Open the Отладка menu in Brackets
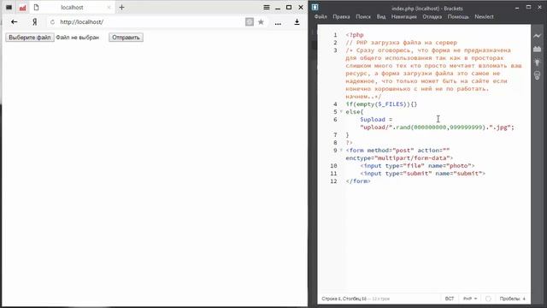 pos(432,17)
